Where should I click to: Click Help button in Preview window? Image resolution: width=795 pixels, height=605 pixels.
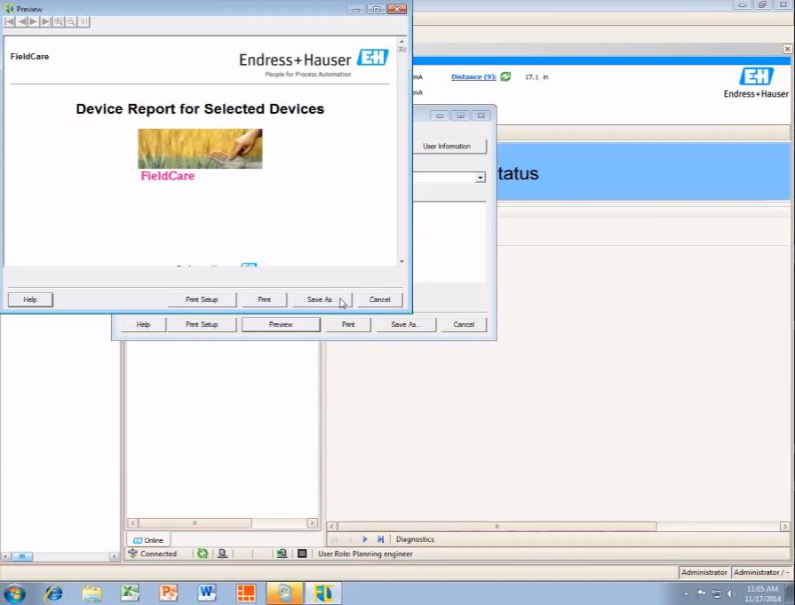(30, 299)
